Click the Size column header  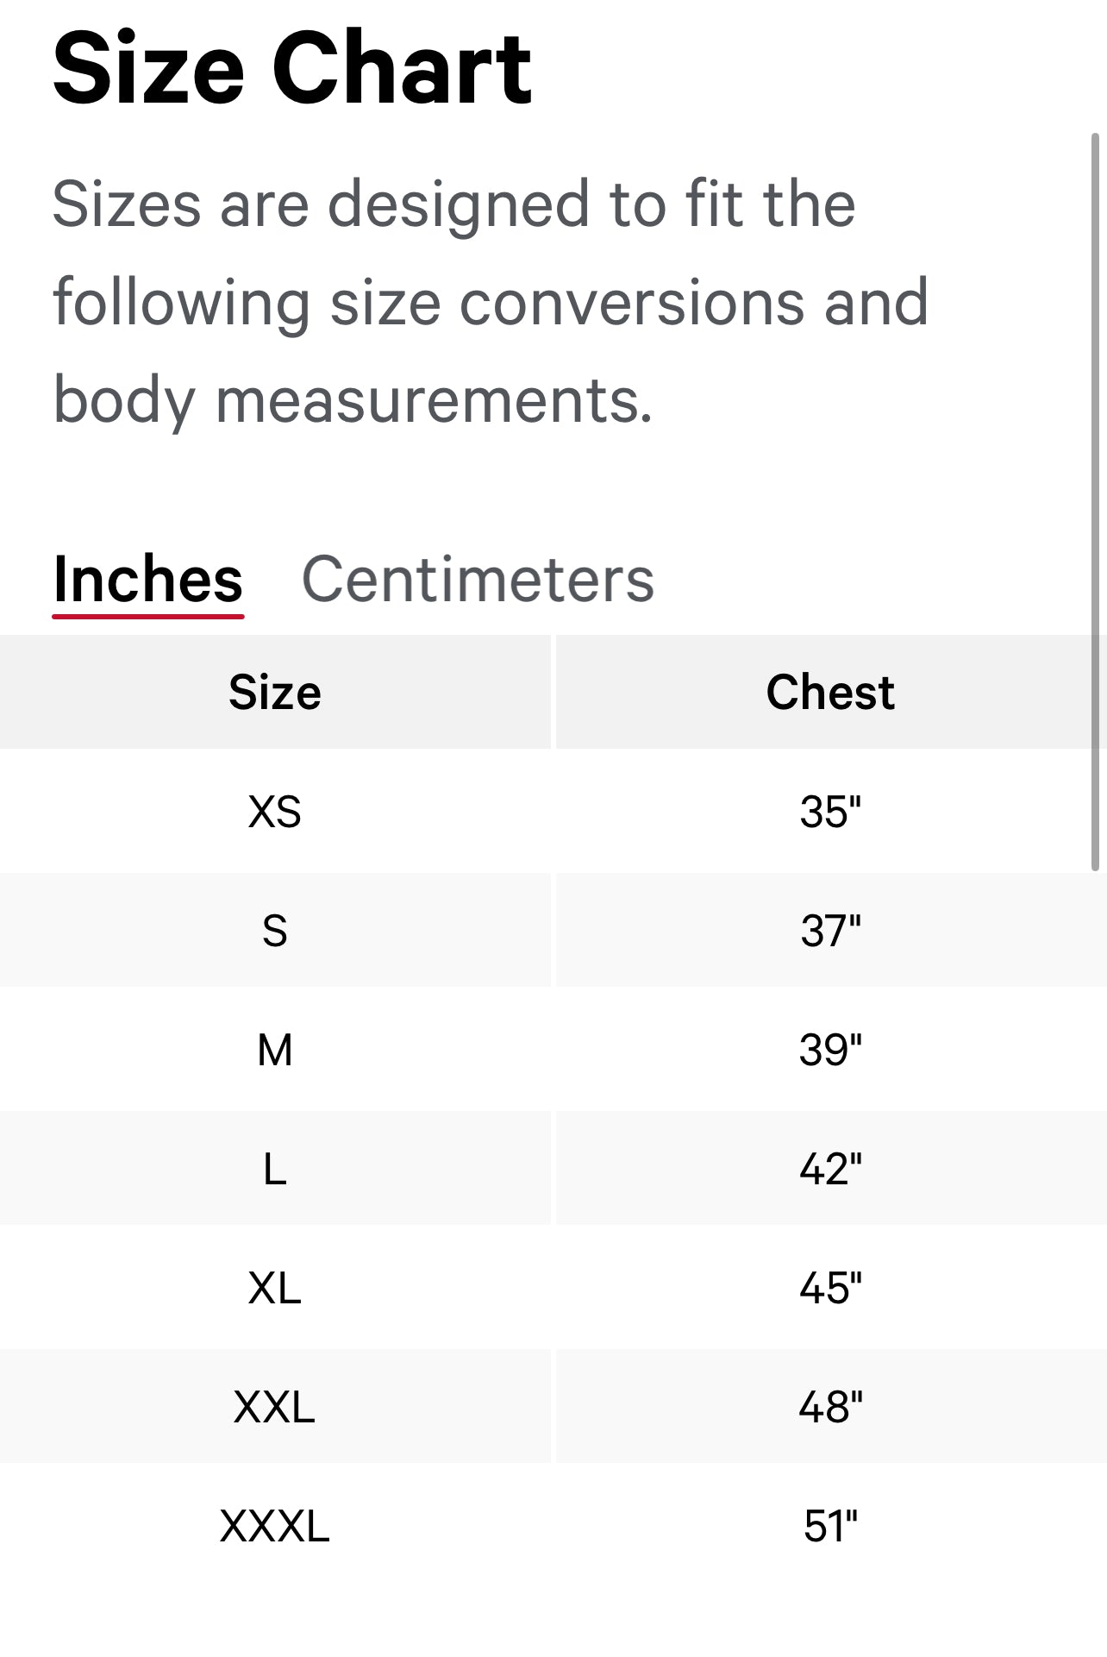tap(275, 692)
